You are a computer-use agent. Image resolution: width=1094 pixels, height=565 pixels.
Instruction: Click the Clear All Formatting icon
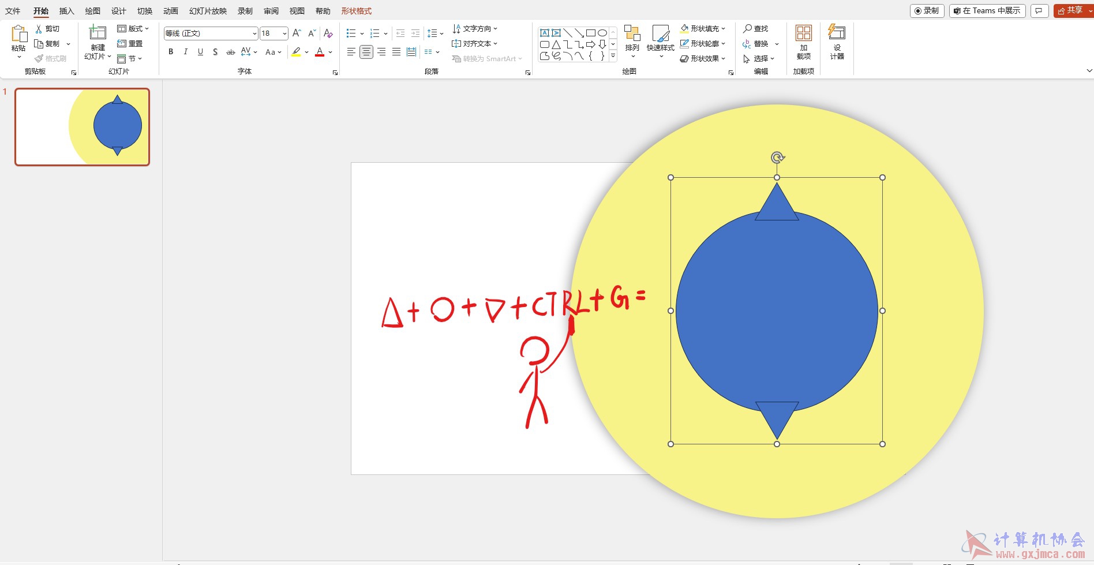click(328, 33)
